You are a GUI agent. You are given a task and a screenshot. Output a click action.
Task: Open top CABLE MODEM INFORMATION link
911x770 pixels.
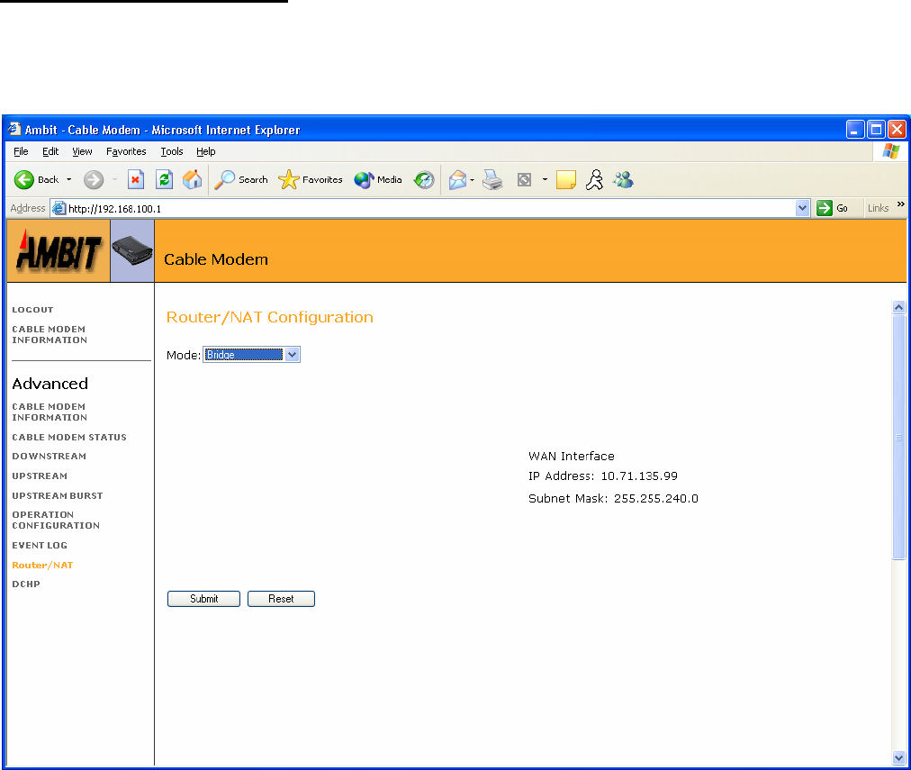[50, 335]
